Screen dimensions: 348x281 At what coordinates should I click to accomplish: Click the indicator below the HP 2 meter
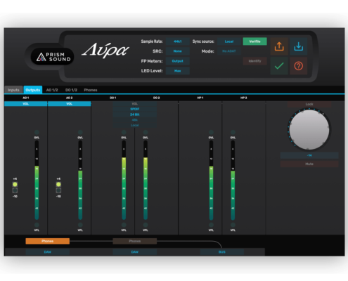(x=233, y=225)
